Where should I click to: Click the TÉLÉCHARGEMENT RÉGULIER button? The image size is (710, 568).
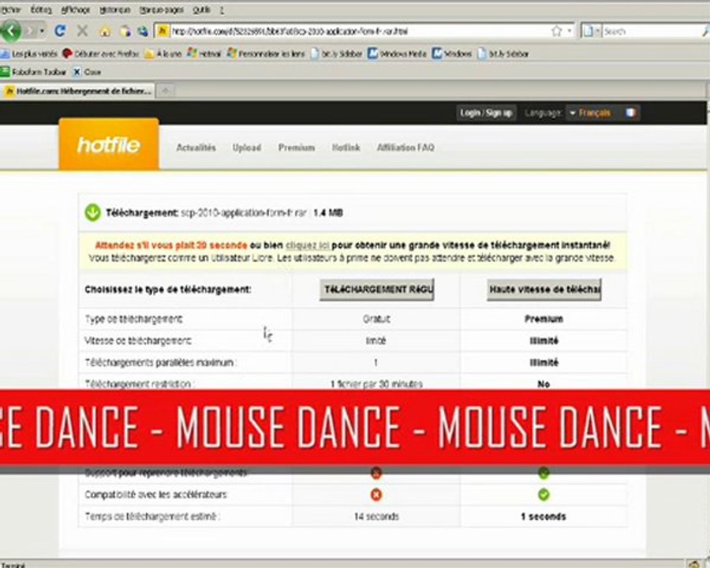point(377,290)
